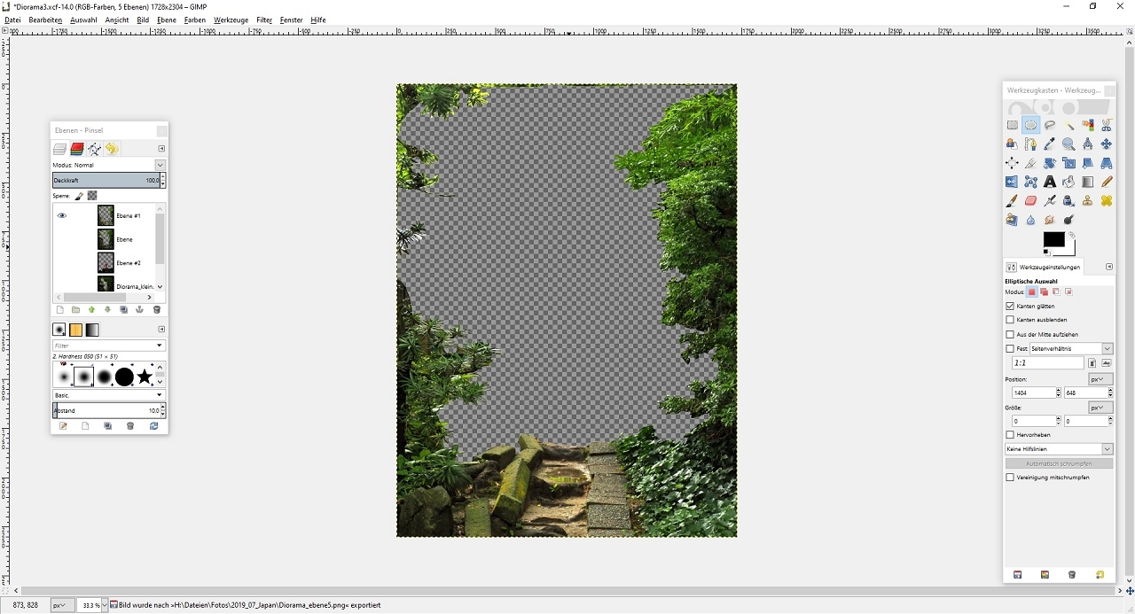Screen dimensions: 1135x614
Task: Click Automatisch schrumpfen button
Action: pos(1059,463)
